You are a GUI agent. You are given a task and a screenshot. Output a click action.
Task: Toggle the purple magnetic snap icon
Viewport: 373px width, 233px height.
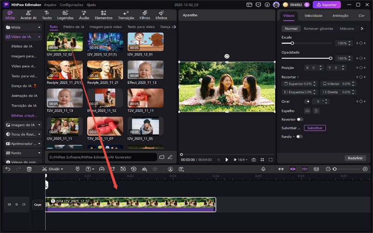pos(293,169)
